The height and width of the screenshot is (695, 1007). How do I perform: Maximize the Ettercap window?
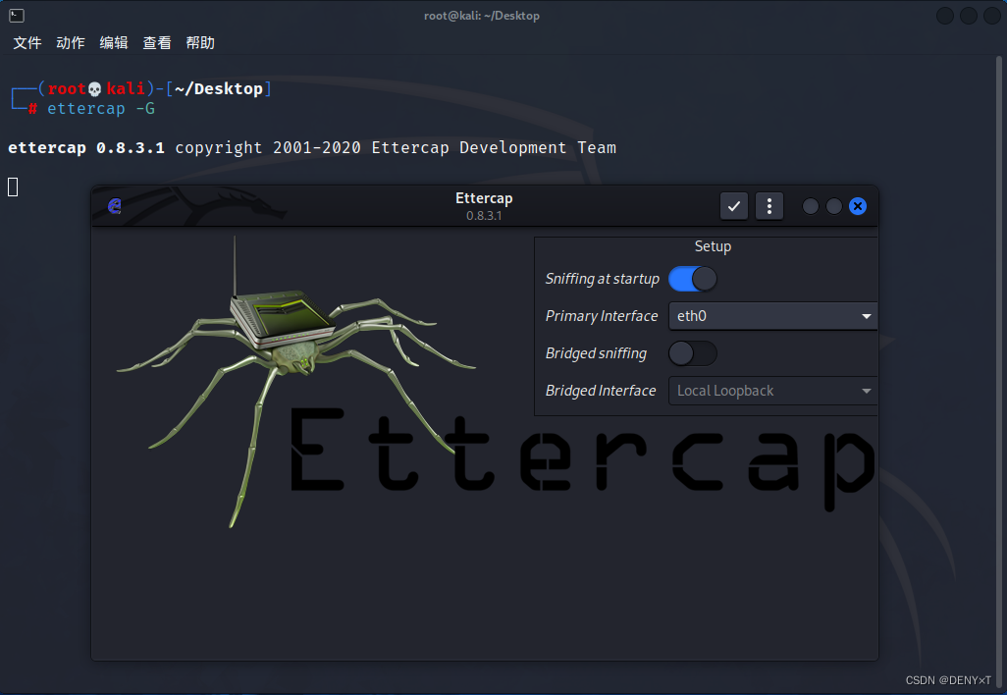[833, 206]
